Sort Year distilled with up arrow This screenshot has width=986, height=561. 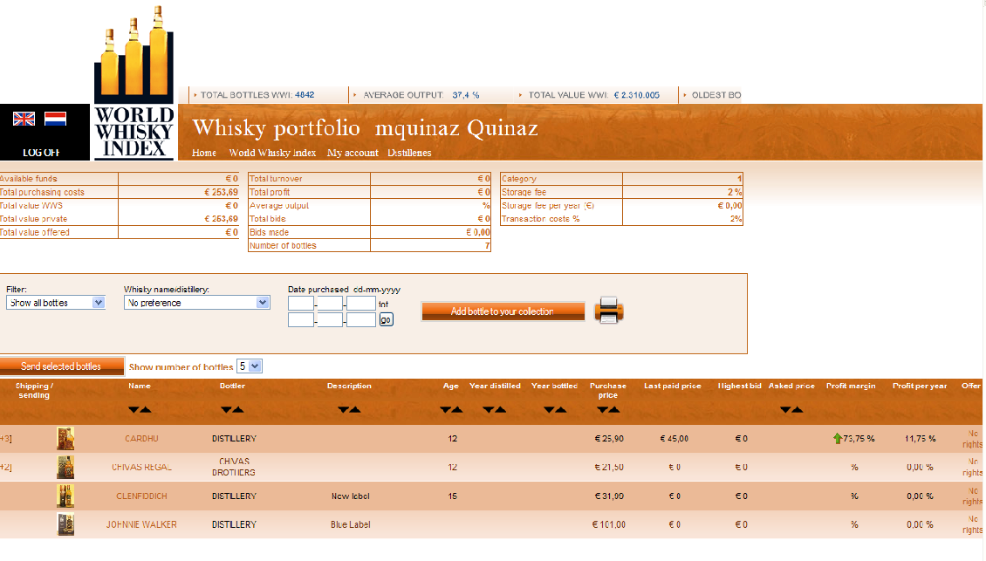501,409
